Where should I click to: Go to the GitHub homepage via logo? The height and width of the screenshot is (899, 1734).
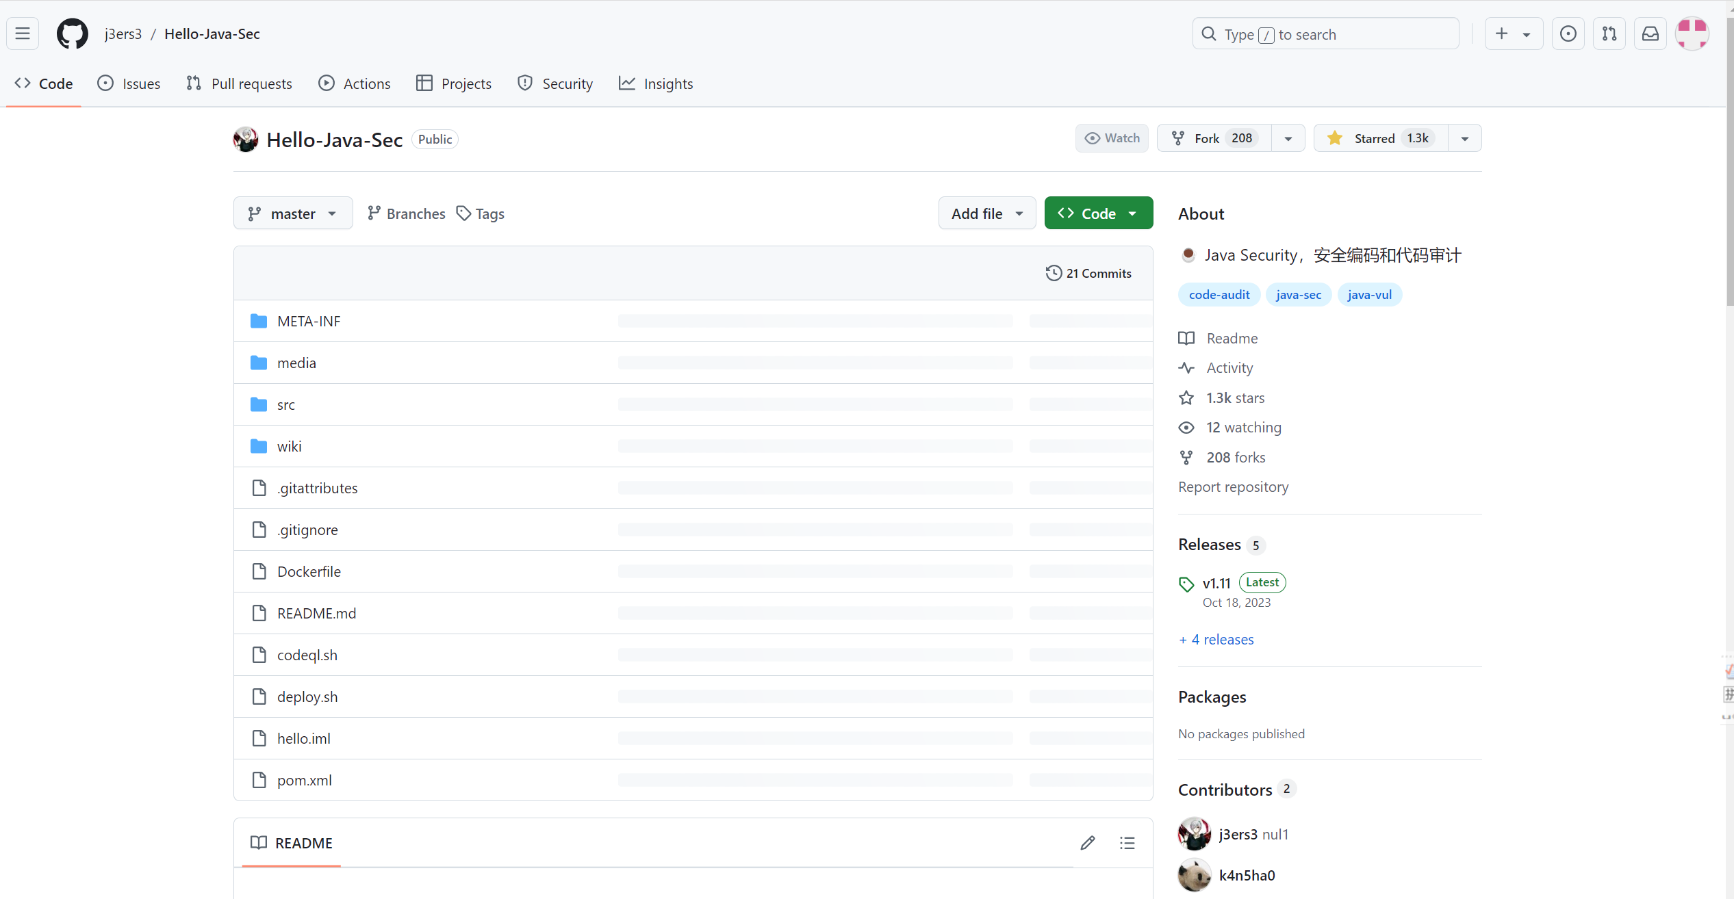coord(73,34)
